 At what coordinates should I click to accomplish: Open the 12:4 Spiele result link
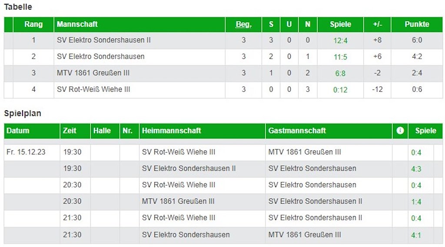click(x=340, y=41)
